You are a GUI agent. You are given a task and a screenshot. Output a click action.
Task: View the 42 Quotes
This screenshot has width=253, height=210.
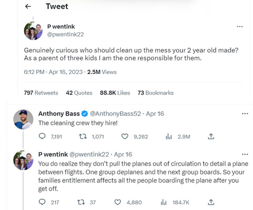79,93
